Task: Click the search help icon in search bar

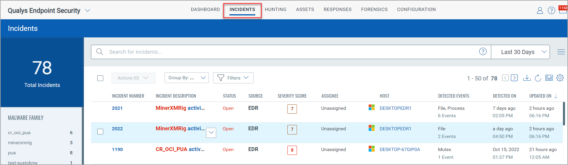Action: [483, 52]
